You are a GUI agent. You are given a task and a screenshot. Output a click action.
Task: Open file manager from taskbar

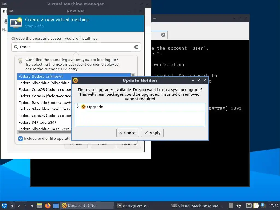pos(39,206)
